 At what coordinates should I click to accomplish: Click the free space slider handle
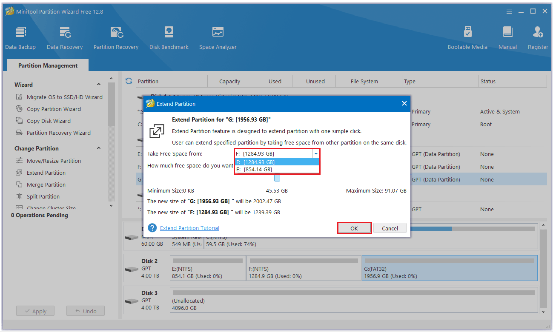[x=277, y=177]
